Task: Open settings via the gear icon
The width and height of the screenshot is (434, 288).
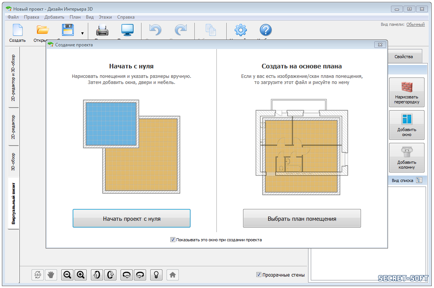Action: click(x=240, y=30)
